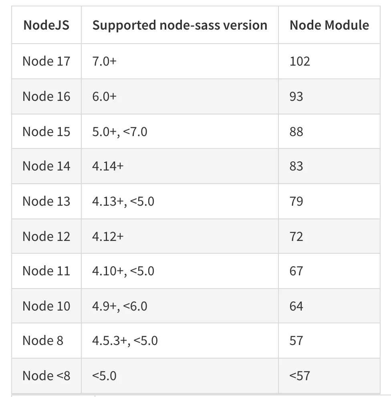The width and height of the screenshot is (391, 397).
Task: Click the '6.0+' version cell
Action: [104, 96]
